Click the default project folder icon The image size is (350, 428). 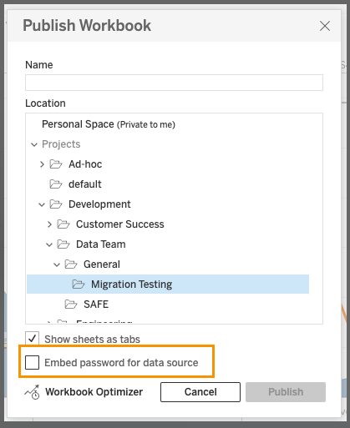coord(56,184)
